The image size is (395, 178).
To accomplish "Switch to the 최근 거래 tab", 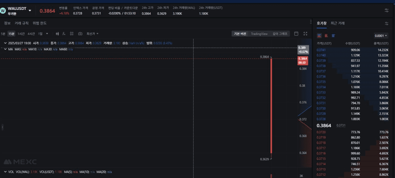I will click(338, 23).
